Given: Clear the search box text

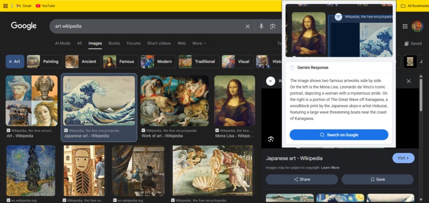Looking at the screenshot, I should click(x=247, y=26).
